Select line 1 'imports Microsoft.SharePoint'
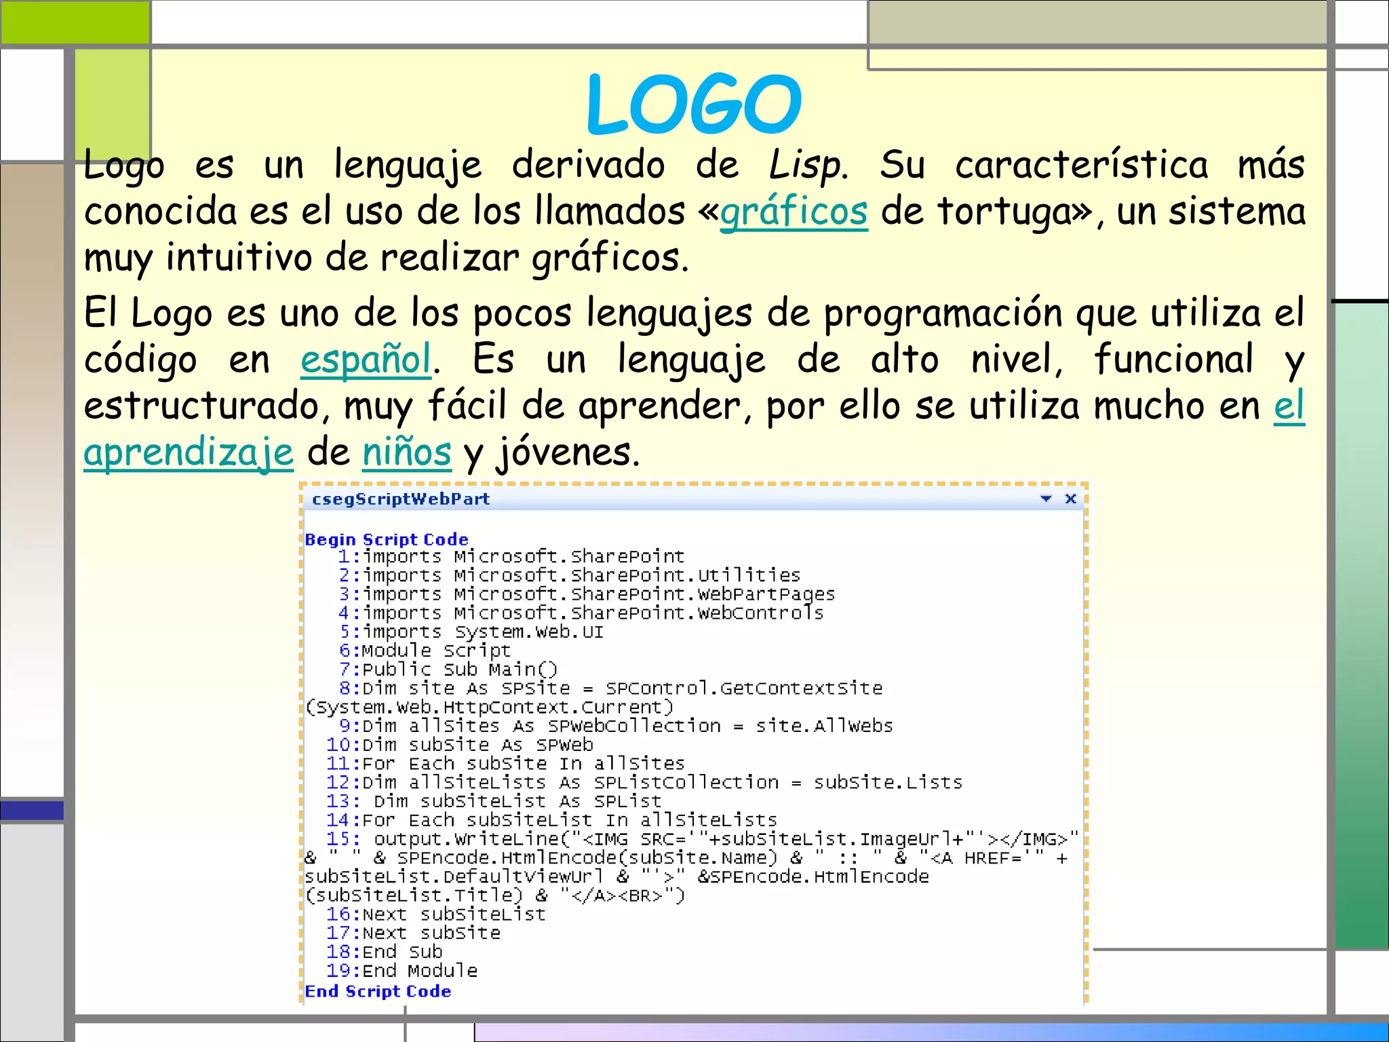Image resolution: width=1389 pixels, height=1042 pixels. pyautogui.click(x=511, y=557)
